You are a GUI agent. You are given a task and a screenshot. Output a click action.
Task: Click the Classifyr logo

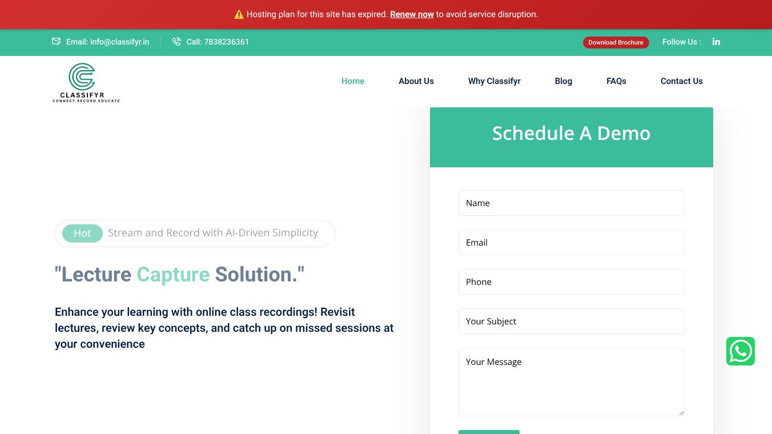[86, 83]
